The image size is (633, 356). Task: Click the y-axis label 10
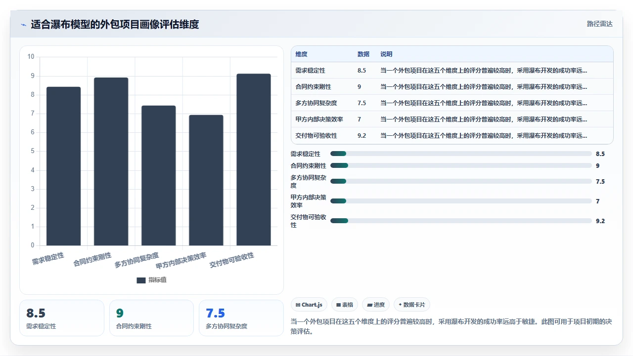(x=31, y=57)
